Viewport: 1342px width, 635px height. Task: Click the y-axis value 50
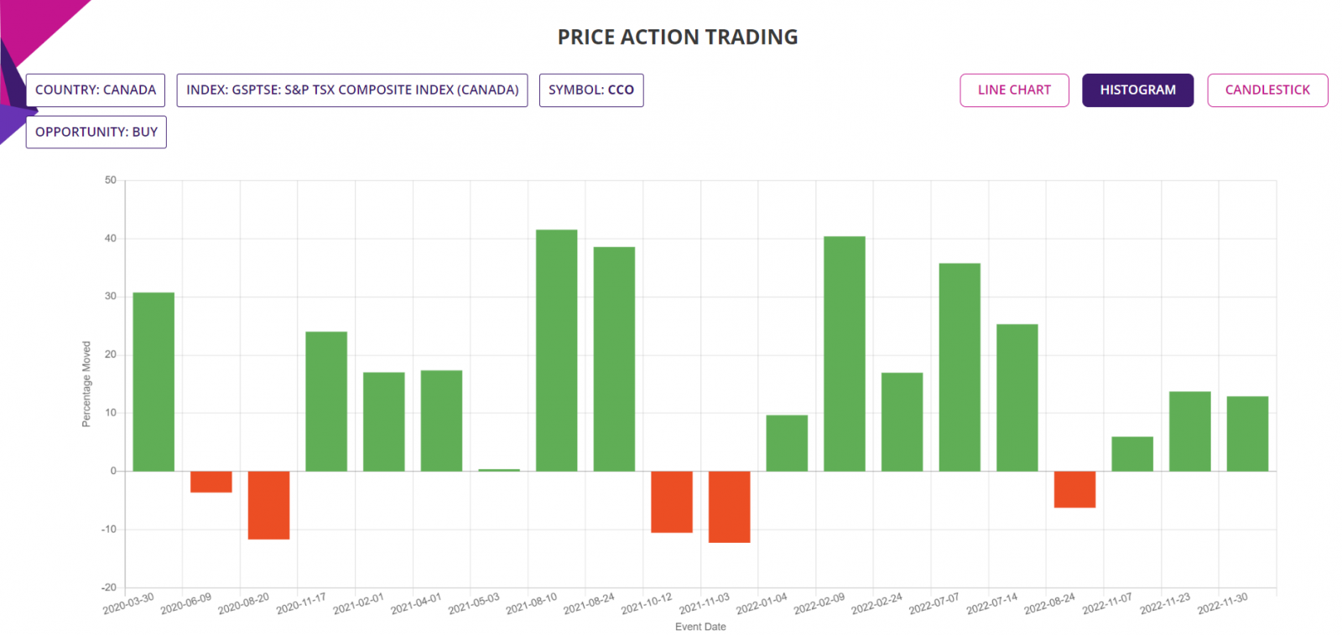click(111, 180)
